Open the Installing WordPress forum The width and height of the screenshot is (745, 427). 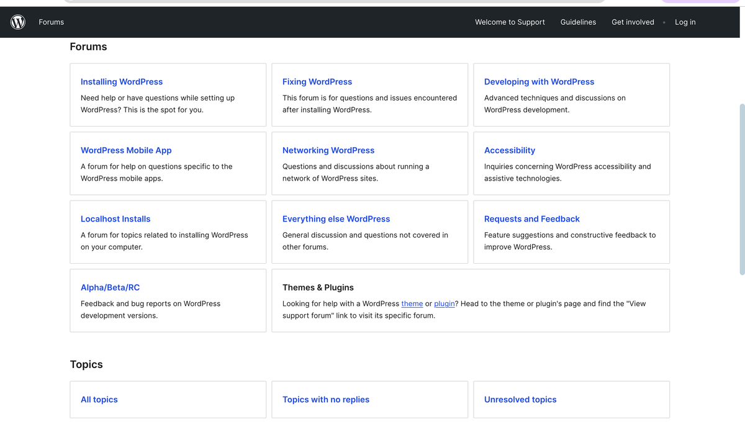point(122,82)
